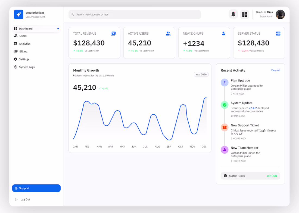Open the notifications bell
299x213 pixels.
pyautogui.click(x=233, y=14)
